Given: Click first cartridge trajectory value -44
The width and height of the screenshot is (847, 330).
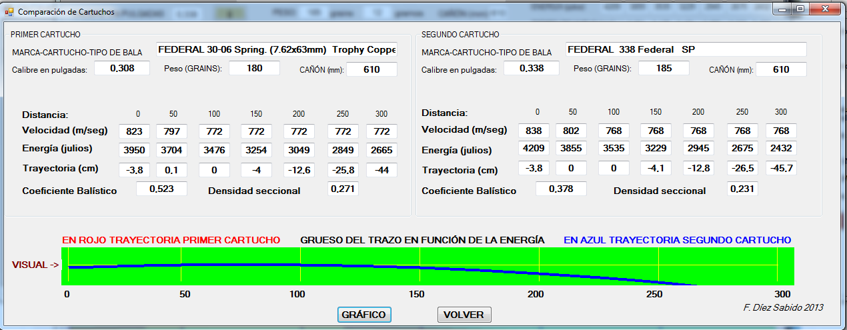Looking at the screenshot, I should [x=381, y=170].
